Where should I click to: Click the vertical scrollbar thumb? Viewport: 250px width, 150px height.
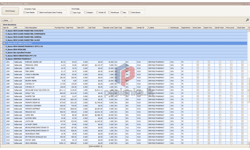248,90
